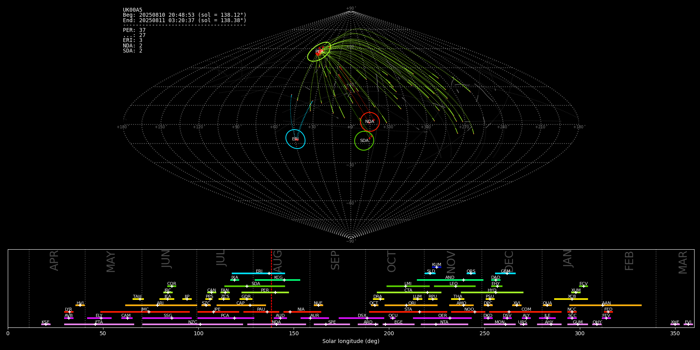The height and width of the screenshot is (350, 700).
Task: Select the PCA shower label
Action: tap(225, 316)
